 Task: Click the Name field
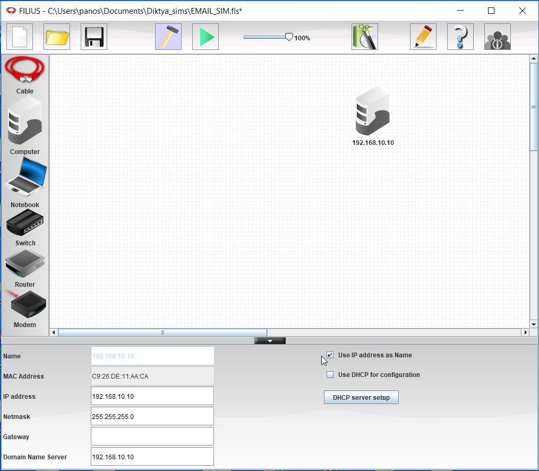(x=152, y=356)
